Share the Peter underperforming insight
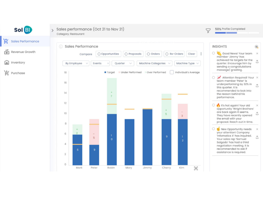 coord(257,86)
